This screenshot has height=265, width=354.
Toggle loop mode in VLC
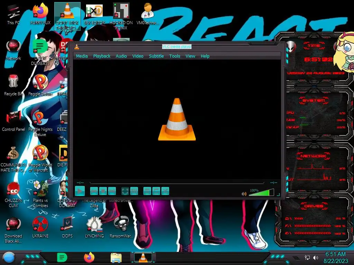click(x=156, y=191)
